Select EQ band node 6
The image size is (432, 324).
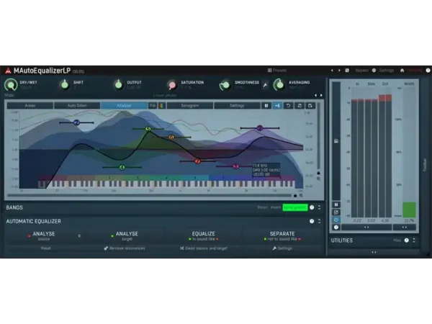[x=171, y=137]
